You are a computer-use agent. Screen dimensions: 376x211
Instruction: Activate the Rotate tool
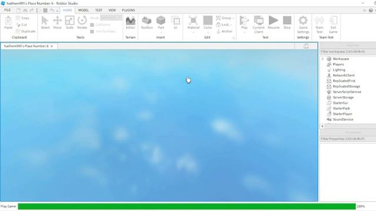(82, 22)
